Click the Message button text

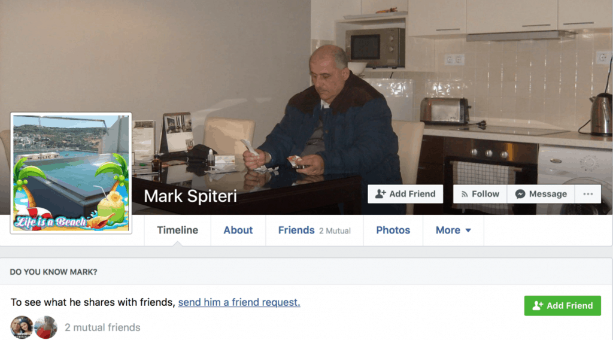[548, 194]
